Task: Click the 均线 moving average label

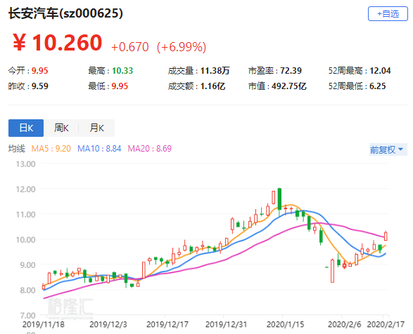Action: [x=17, y=149]
